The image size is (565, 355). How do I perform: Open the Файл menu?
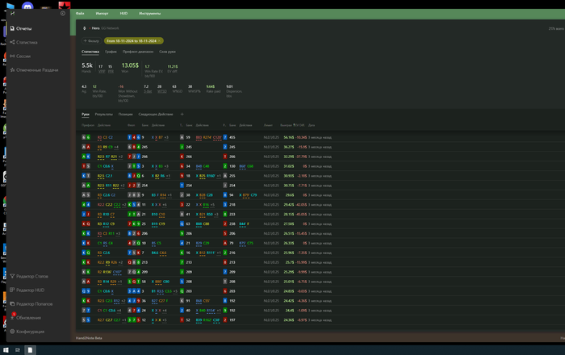pyautogui.click(x=80, y=14)
